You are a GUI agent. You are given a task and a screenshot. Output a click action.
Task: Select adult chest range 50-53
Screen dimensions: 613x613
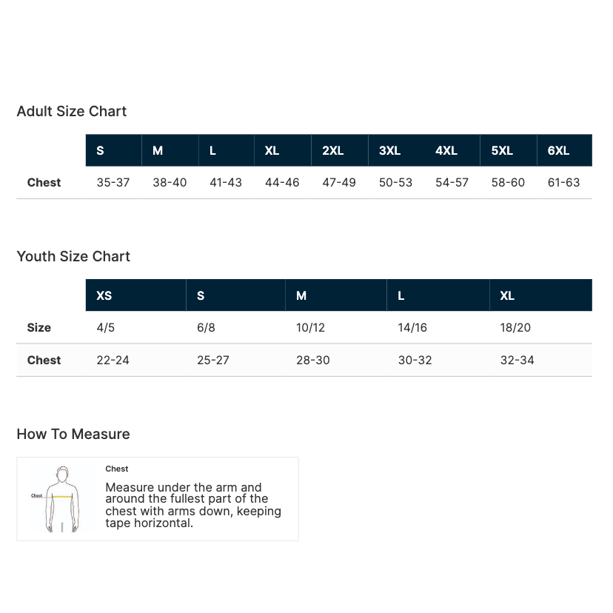click(395, 182)
